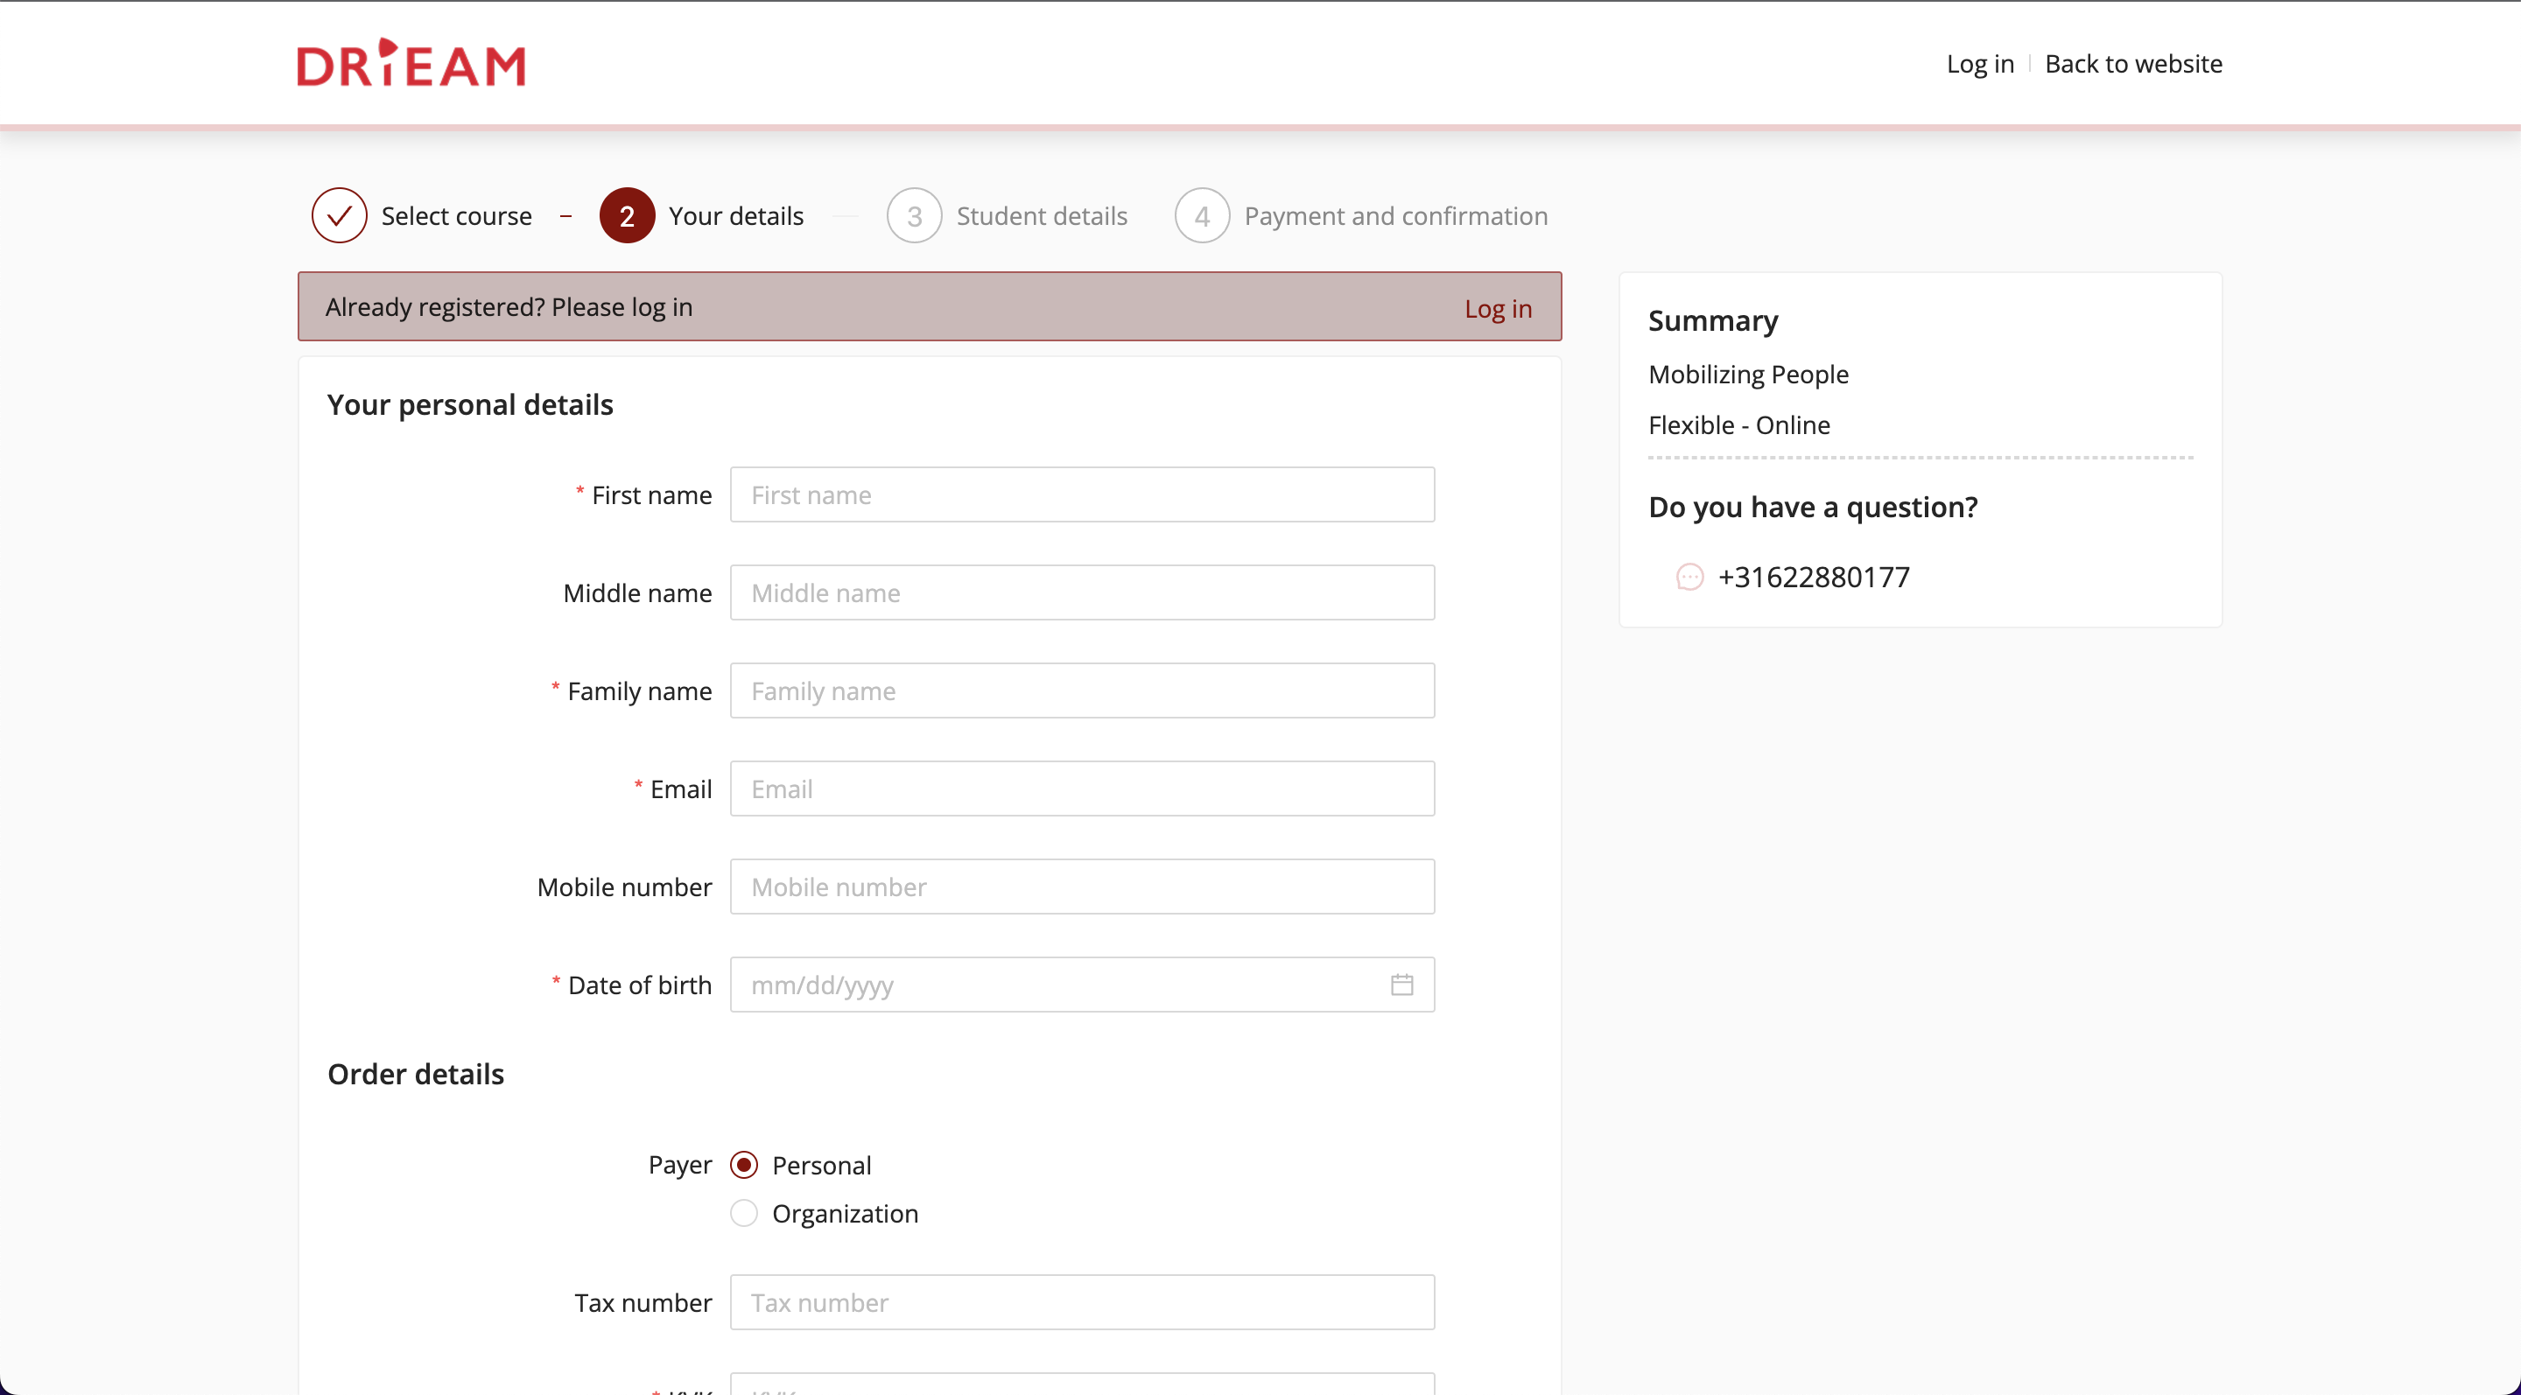Click the Date of birth field label

(x=639, y=985)
